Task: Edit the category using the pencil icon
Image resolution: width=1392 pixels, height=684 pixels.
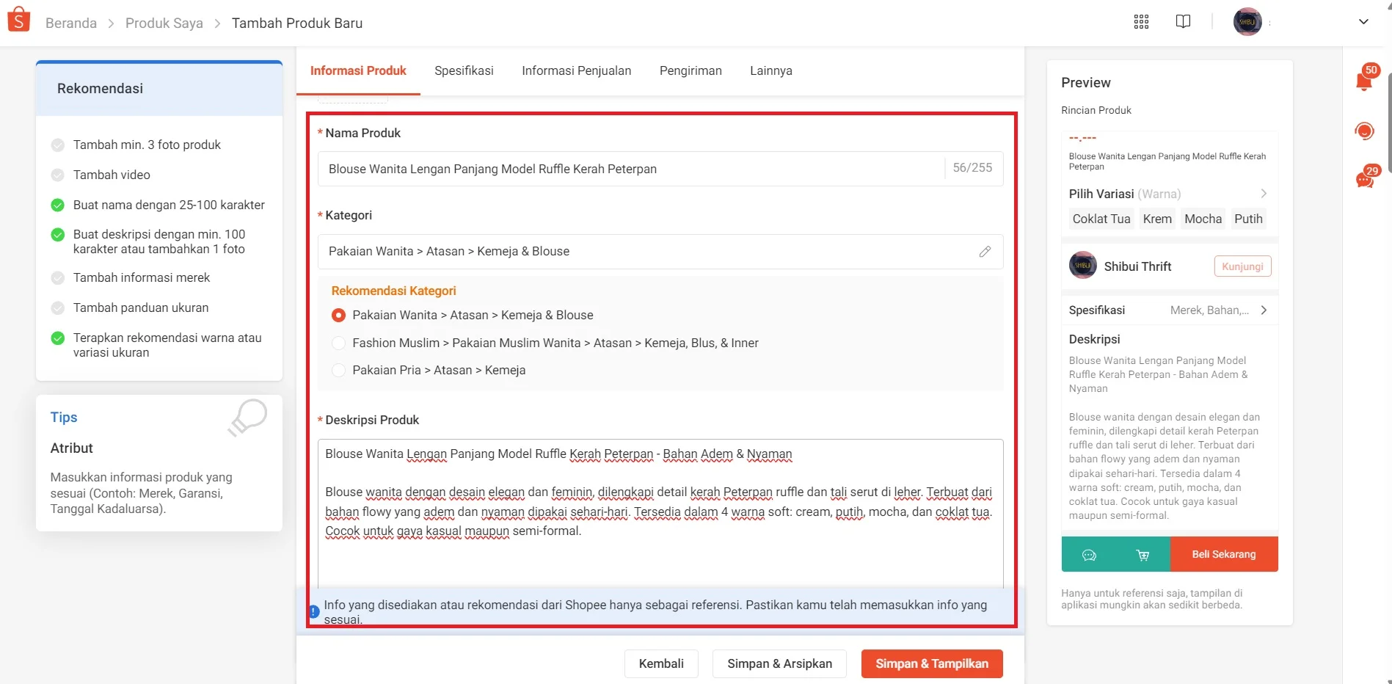Action: (985, 252)
